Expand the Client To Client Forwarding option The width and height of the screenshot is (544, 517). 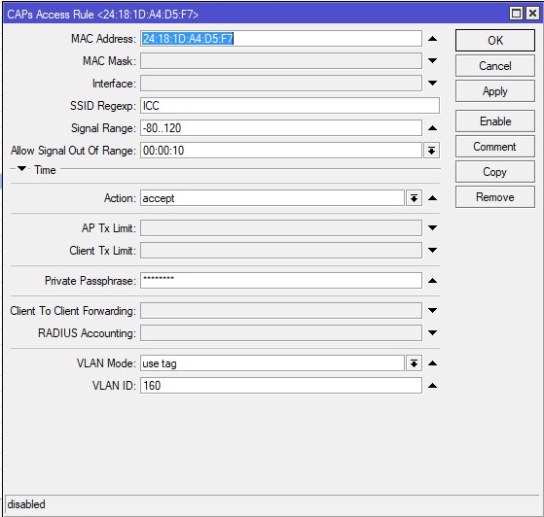point(432,310)
